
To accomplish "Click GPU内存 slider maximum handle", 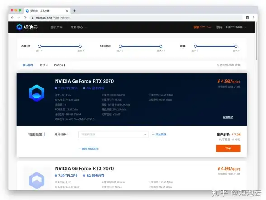I will [x=161, y=46].
